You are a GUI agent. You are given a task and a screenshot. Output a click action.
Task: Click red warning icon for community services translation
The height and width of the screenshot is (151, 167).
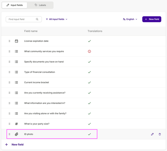(x=89, y=51)
